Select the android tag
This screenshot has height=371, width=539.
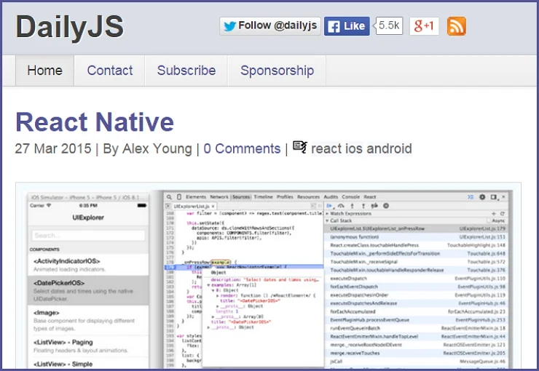point(389,149)
